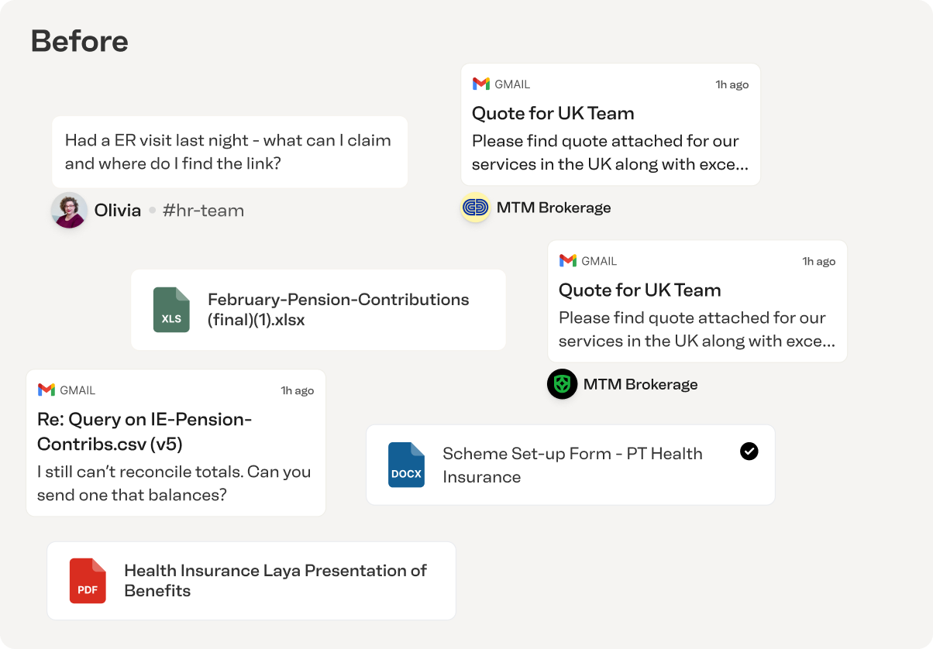Click the green shield MTM Brokerage logo
933x649 pixels.
[x=562, y=384]
